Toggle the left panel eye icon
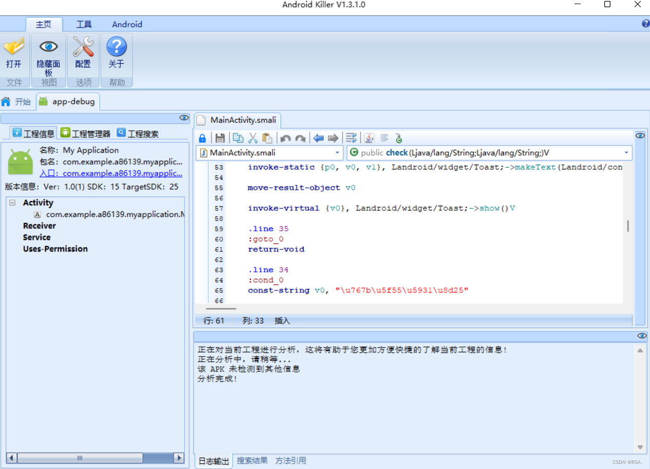The height and width of the screenshot is (469, 650). coord(184,118)
